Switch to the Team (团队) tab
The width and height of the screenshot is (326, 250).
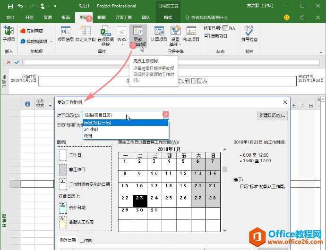146,17
